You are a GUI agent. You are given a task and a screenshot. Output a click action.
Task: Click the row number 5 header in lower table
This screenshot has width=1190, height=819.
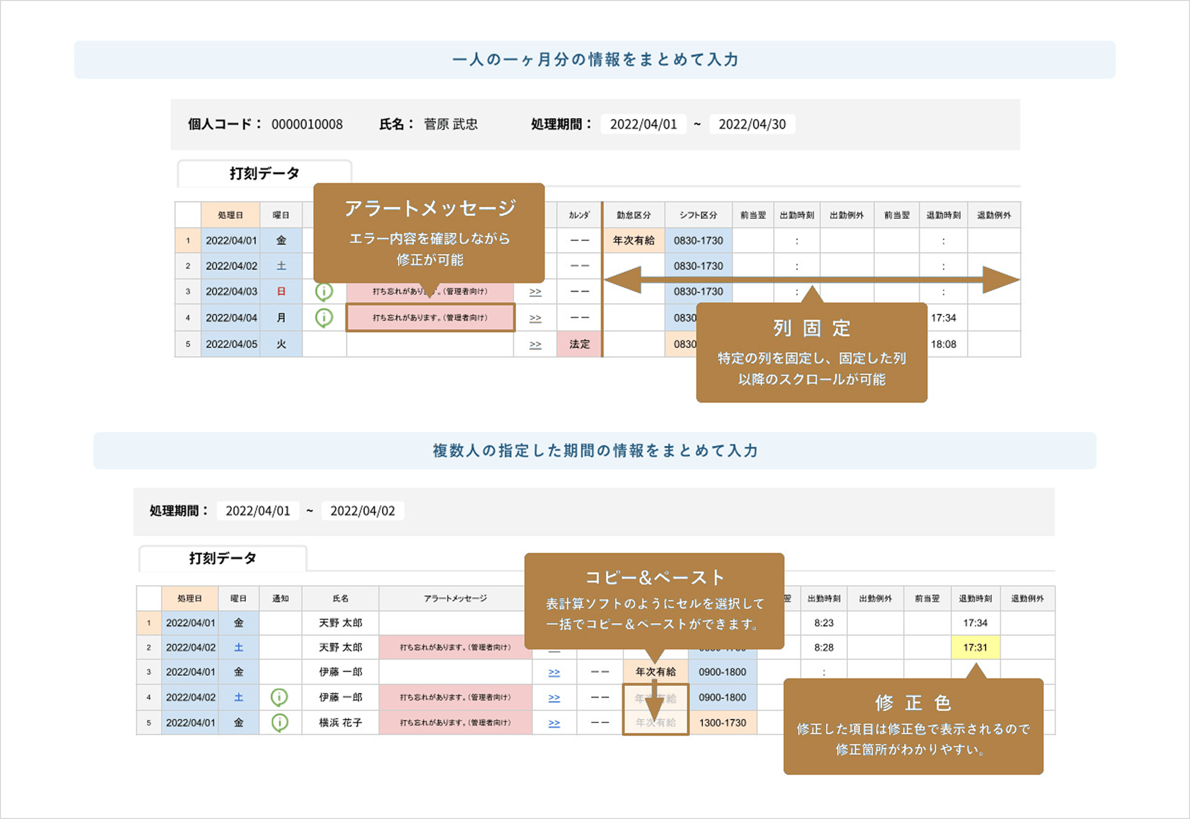tap(149, 723)
